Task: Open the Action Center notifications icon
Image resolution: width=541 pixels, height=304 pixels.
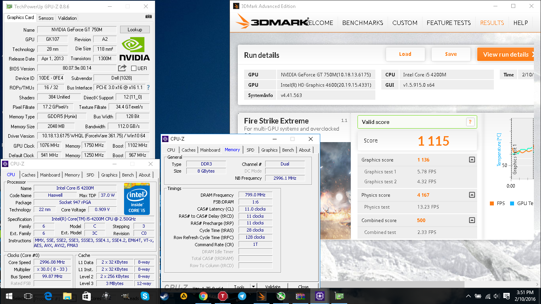Action: click(x=506, y=296)
